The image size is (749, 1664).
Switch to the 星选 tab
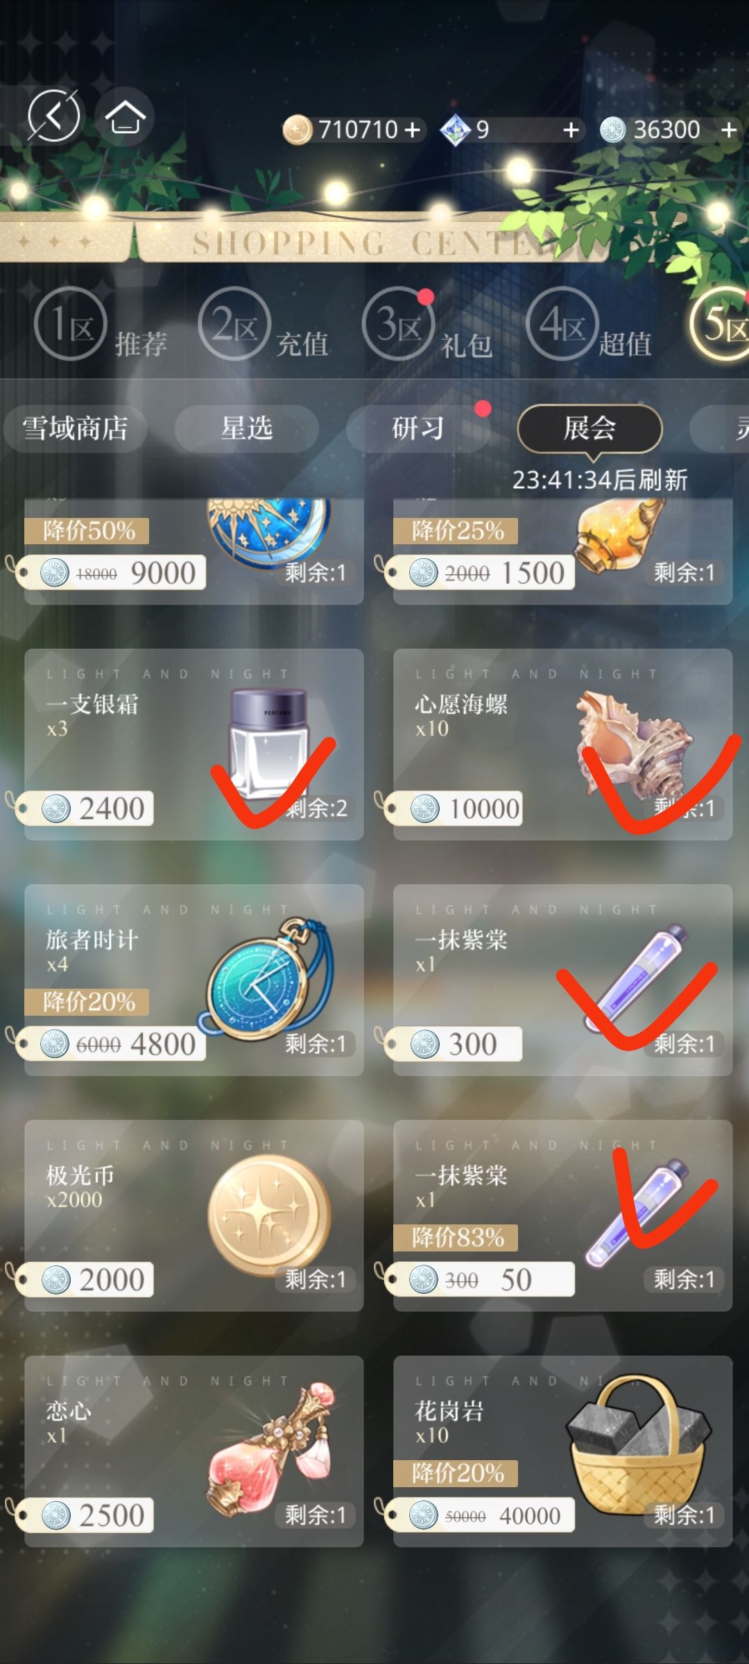coord(246,428)
